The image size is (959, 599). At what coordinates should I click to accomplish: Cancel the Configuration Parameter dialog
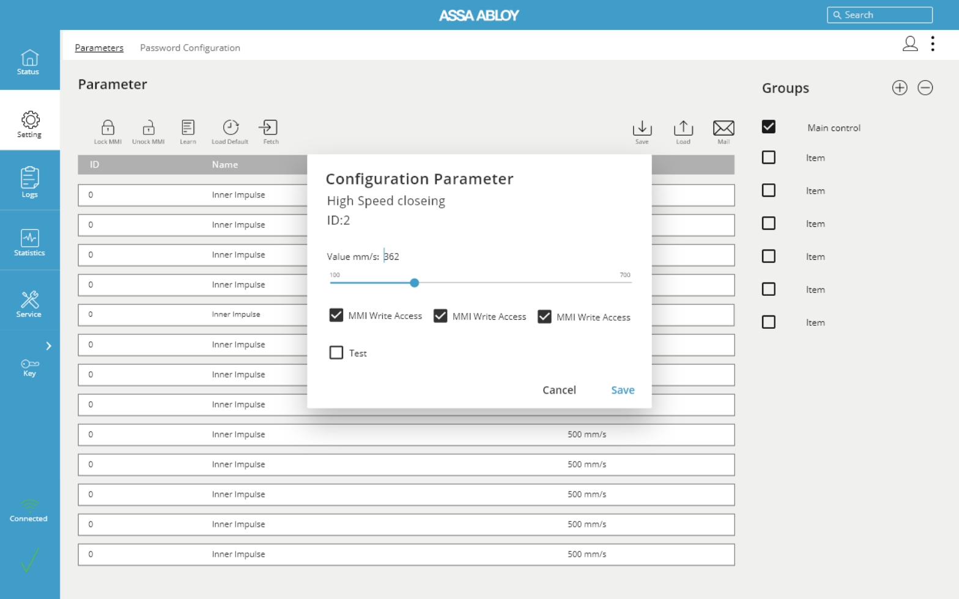(x=558, y=390)
